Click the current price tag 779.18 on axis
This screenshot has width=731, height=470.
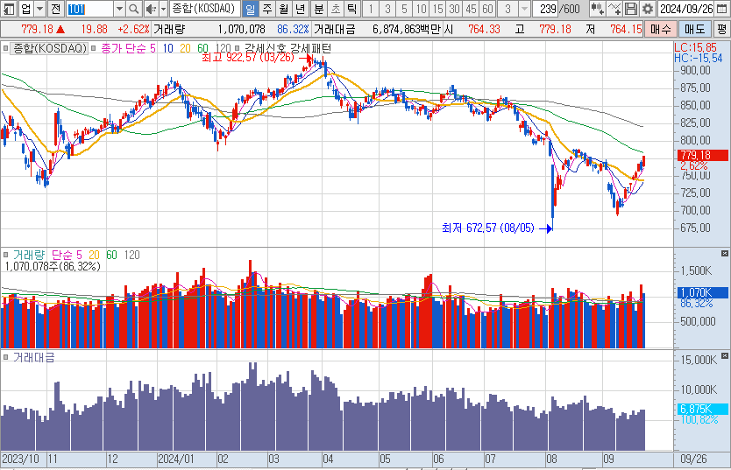tap(702, 156)
